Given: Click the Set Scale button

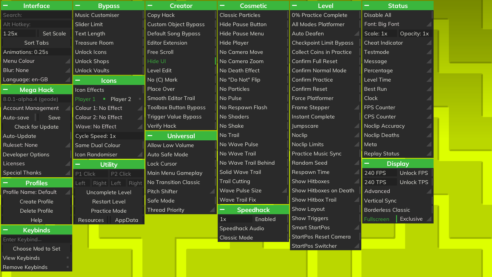Looking at the screenshot, I should pyautogui.click(x=54, y=34).
